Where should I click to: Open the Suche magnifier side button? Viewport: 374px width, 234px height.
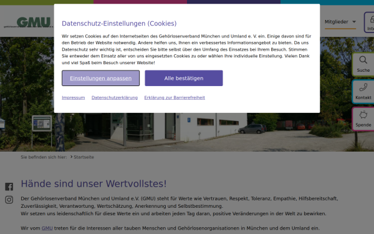(x=363, y=64)
